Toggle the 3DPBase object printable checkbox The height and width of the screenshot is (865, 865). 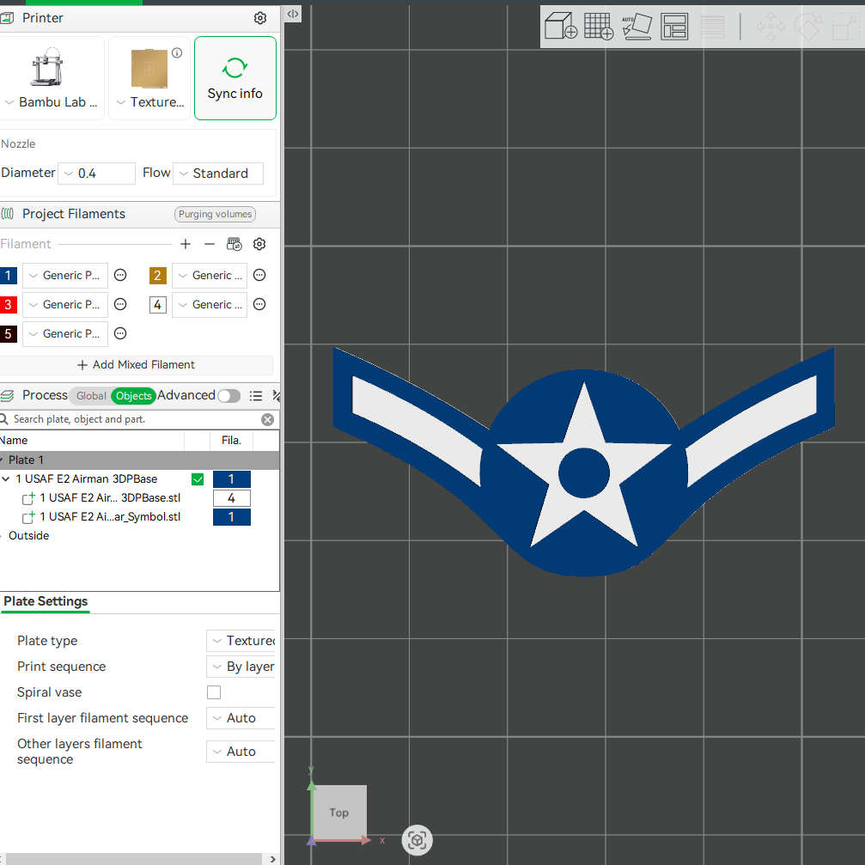pyautogui.click(x=198, y=479)
